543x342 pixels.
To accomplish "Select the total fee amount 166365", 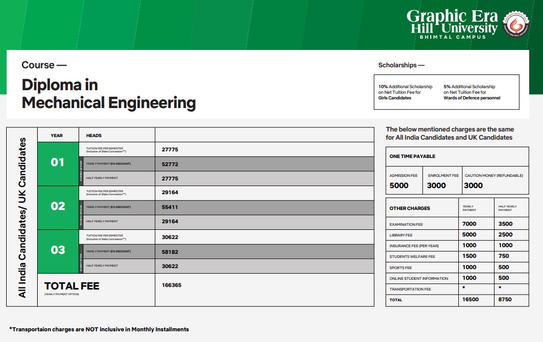I will (x=172, y=285).
